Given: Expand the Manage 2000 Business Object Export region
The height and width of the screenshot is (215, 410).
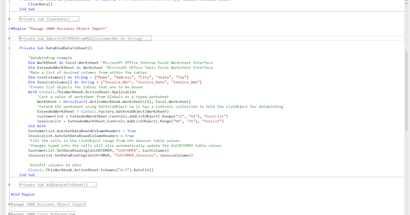Looking at the screenshot, I should 10,204.
